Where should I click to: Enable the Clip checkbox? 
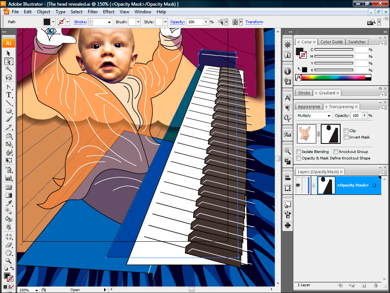click(346, 131)
